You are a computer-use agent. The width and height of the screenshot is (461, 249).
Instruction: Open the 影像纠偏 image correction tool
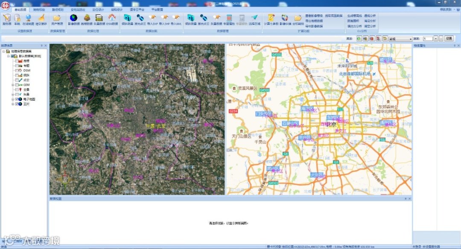click(285, 20)
